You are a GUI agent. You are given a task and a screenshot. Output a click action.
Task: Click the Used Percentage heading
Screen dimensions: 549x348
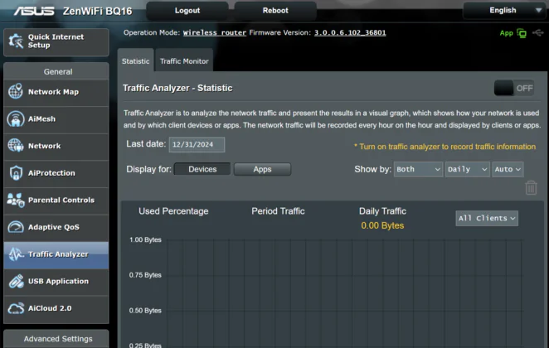(173, 211)
